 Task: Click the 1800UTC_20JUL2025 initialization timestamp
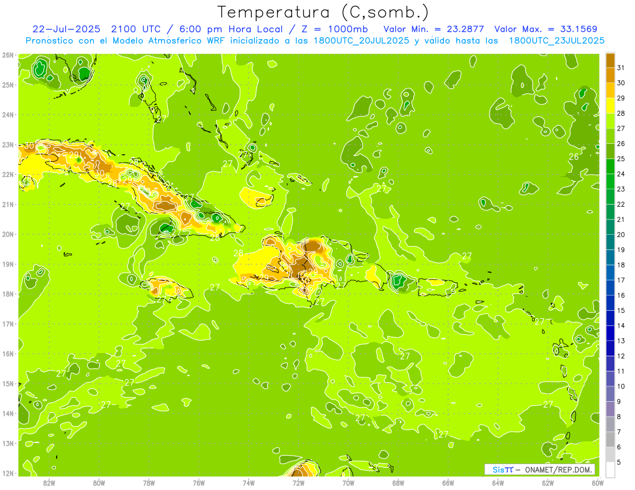click(360, 41)
